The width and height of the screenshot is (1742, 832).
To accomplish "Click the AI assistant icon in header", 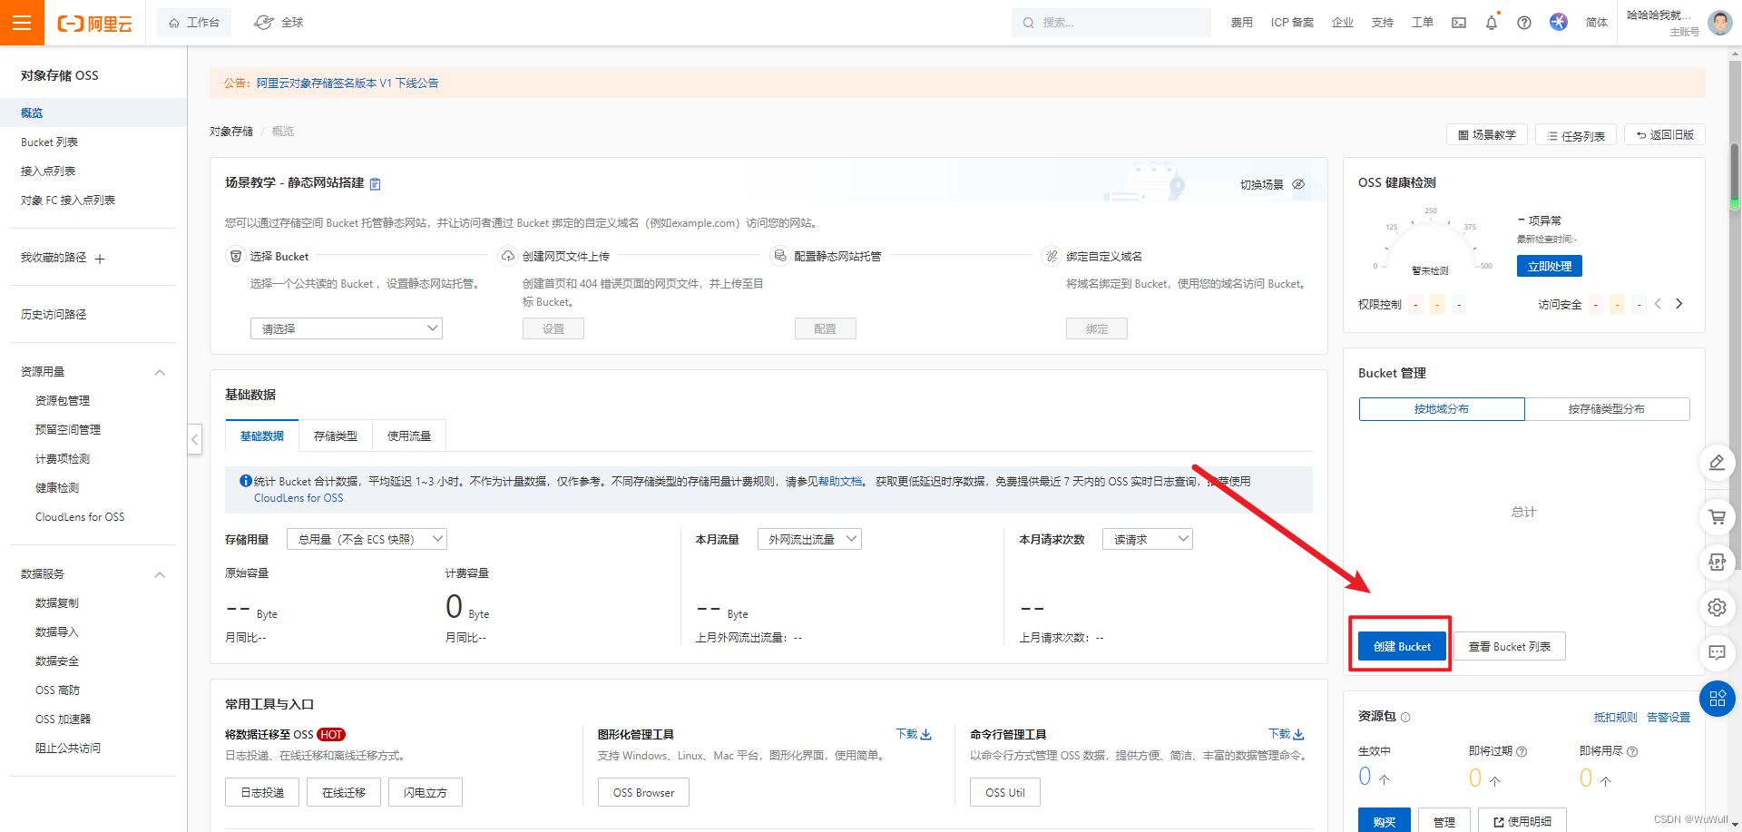I will pyautogui.click(x=1559, y=22).
